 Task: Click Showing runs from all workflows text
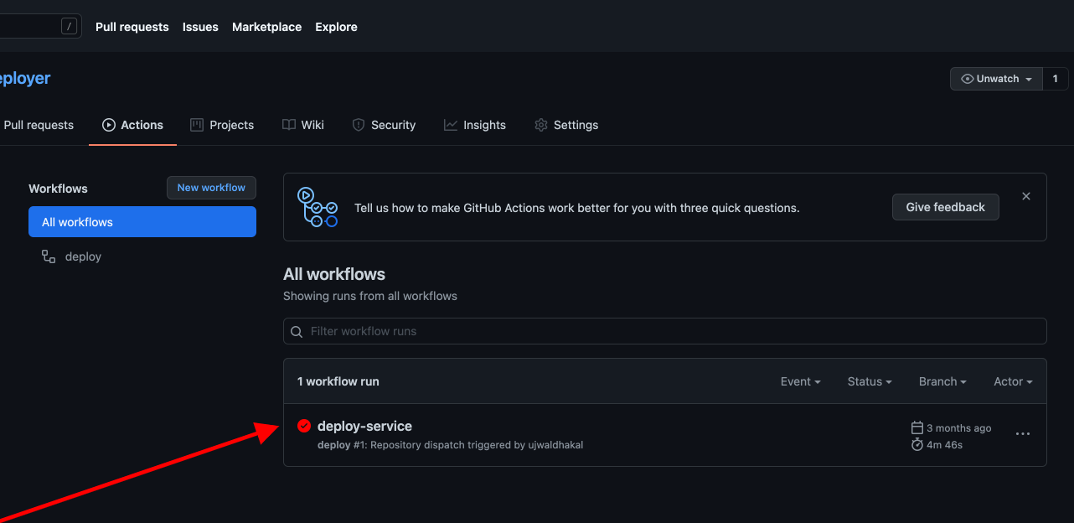[370, 296]
